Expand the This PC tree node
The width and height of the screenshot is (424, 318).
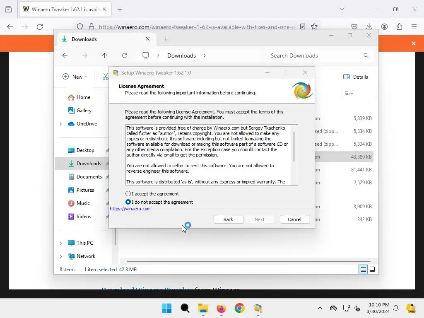61,243
